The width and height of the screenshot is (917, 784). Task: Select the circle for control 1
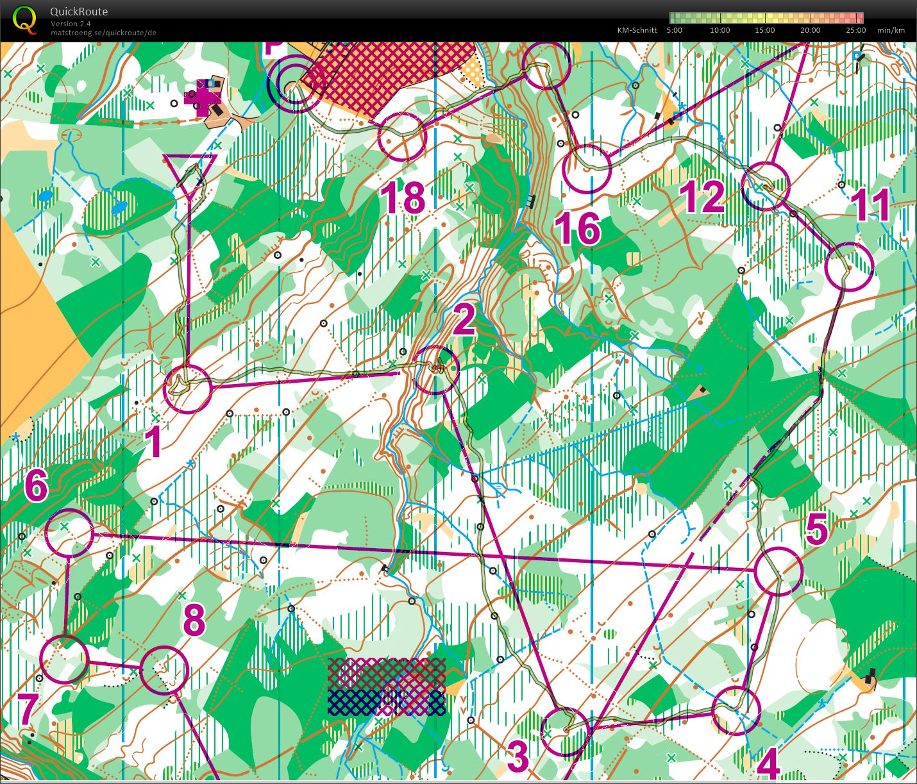[x=188, y=388]
